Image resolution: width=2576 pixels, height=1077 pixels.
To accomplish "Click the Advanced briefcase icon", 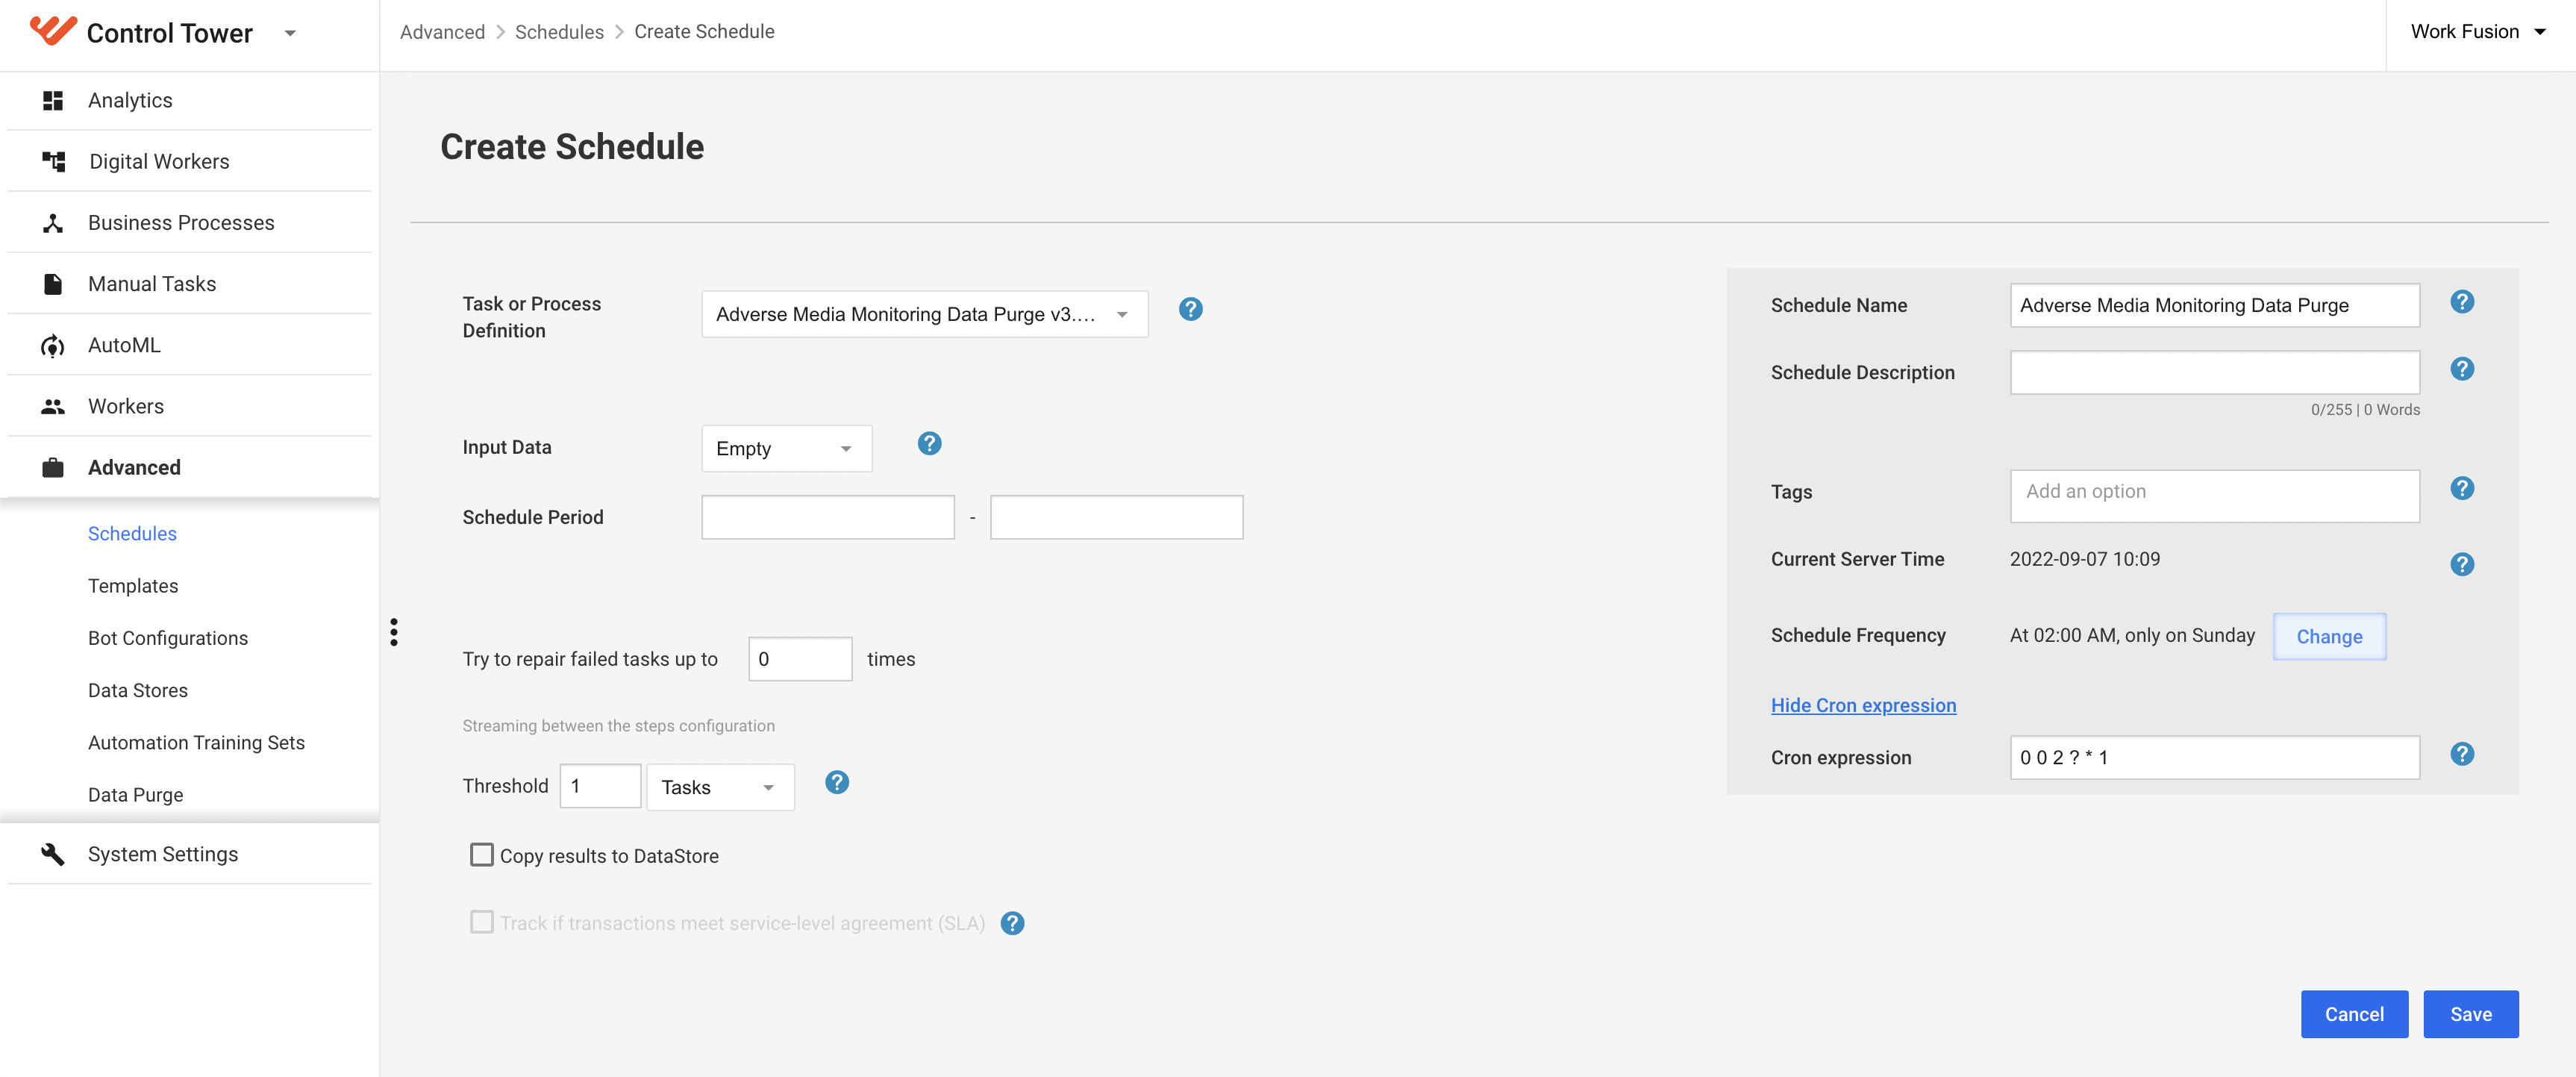I will (53, 467).
